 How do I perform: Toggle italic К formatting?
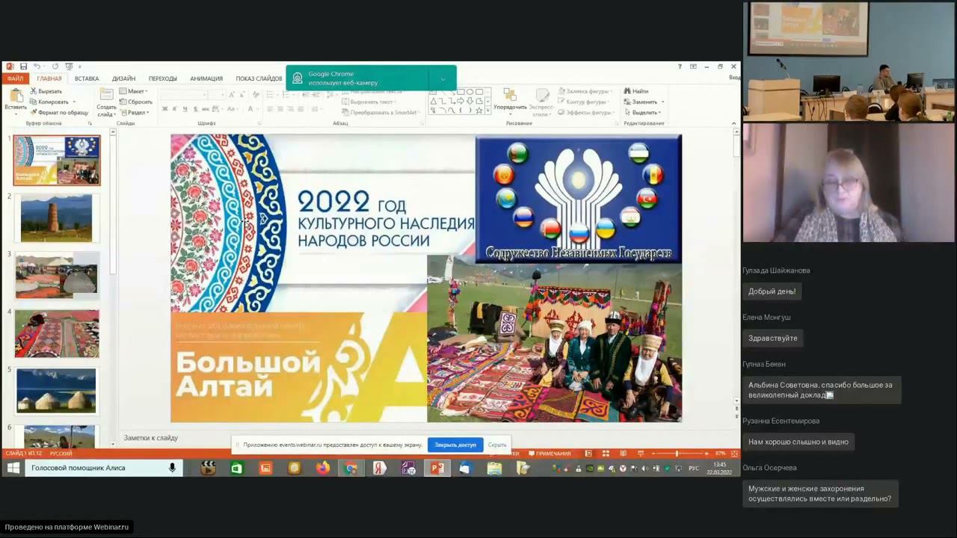pos(175,109)
